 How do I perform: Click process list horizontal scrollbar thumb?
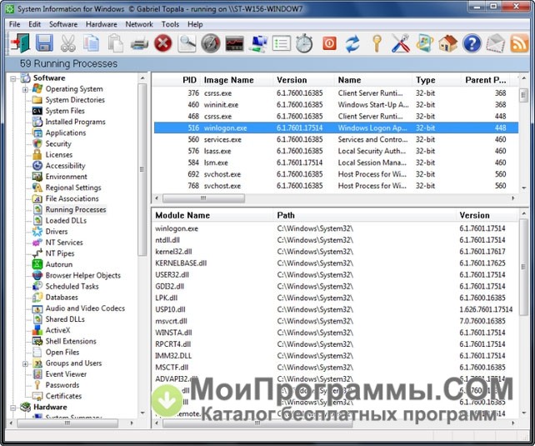coord(203,198)
